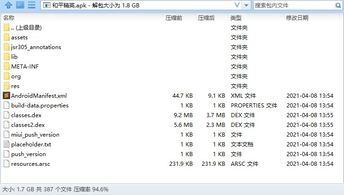Select the lib folder name
The width and height of the screenshot is (344, 195).
pyautogui.click(x=14, y=57)
